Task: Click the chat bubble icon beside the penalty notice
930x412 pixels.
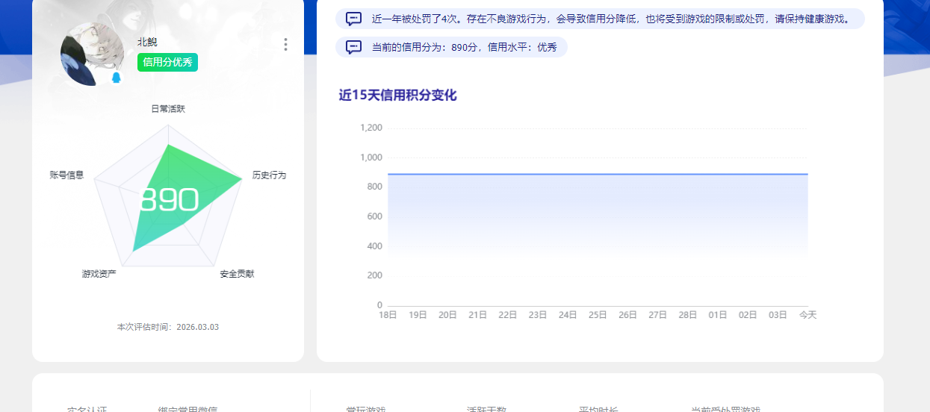Action: (353, 19)
